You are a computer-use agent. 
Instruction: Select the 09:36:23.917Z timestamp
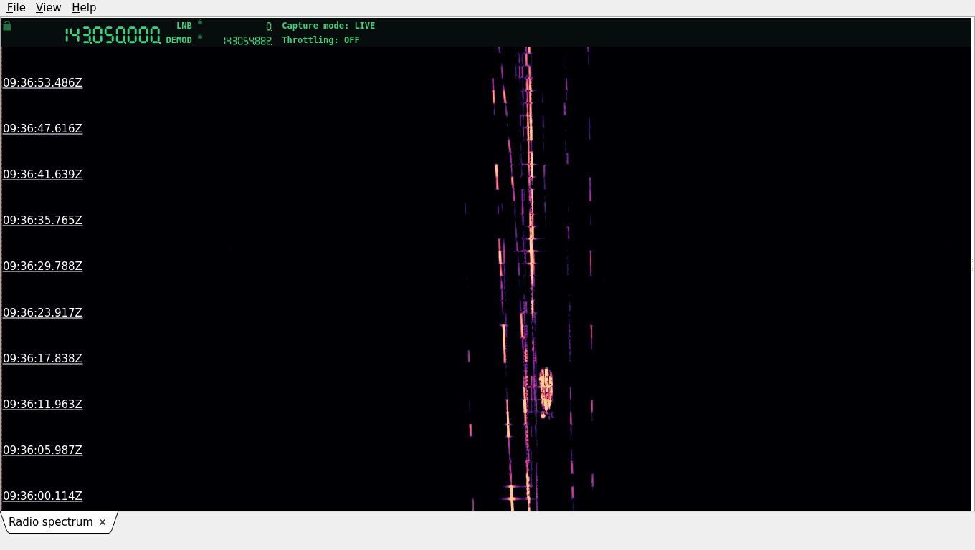(x=43, y=313)
